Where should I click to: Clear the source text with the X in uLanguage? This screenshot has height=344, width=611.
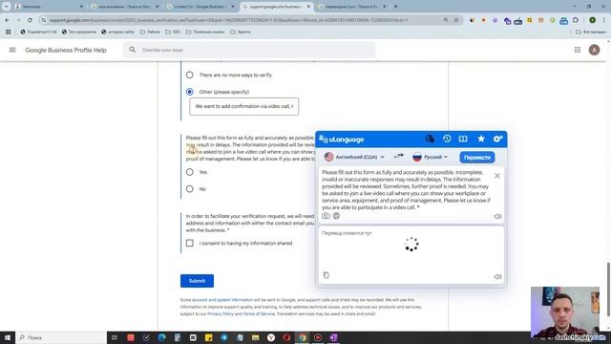497,176
